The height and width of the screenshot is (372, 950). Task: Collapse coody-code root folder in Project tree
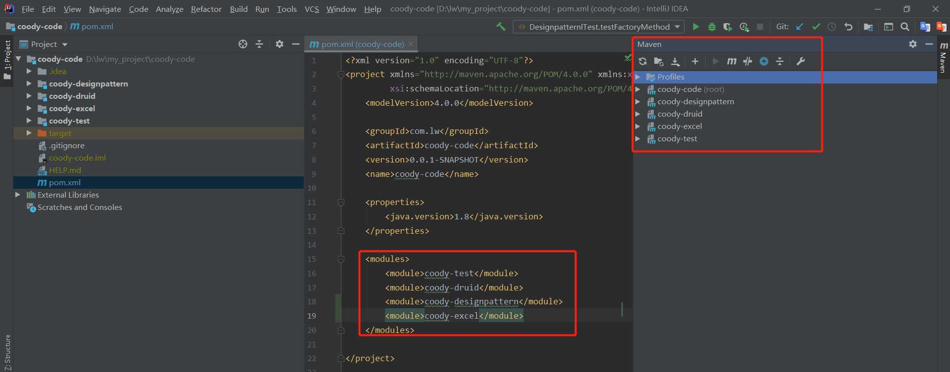click(18, 59)
